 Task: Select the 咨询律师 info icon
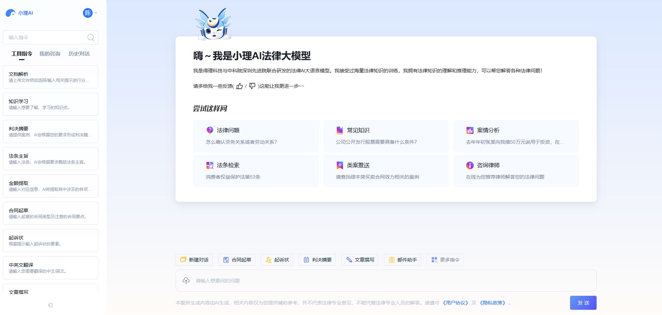click(469, 165)
